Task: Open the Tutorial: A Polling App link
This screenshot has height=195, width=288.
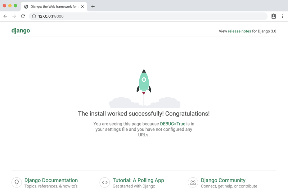Action: 138,180
